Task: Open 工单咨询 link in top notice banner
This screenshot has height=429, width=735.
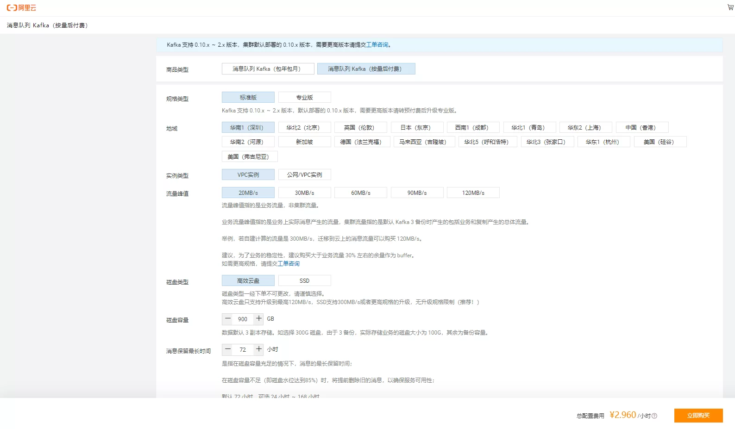Action: coord(377,45)
